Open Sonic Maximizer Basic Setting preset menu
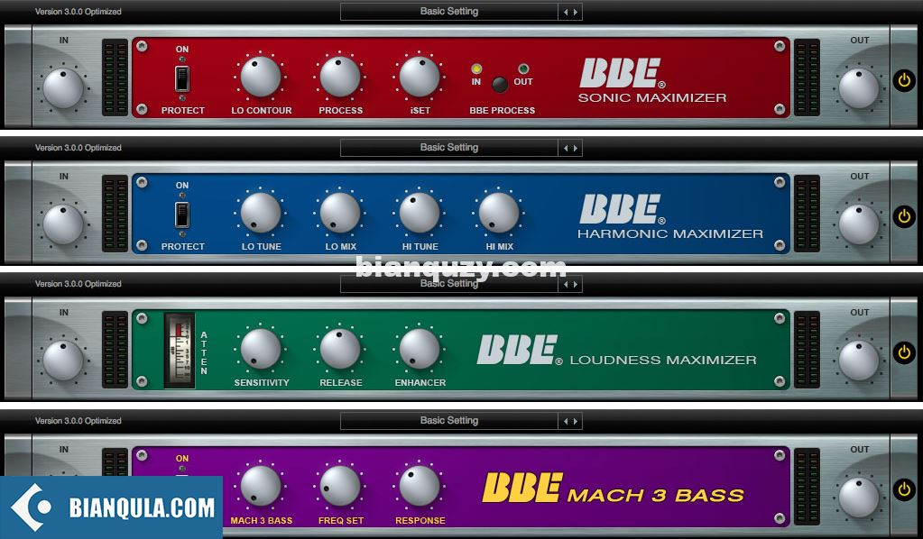Image resolution: width=923 pixels, height=539 pixels. (x=449, y=12)
